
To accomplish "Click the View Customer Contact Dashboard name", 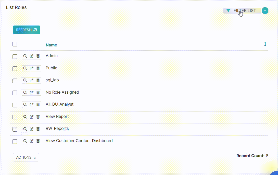I will 79,141.
